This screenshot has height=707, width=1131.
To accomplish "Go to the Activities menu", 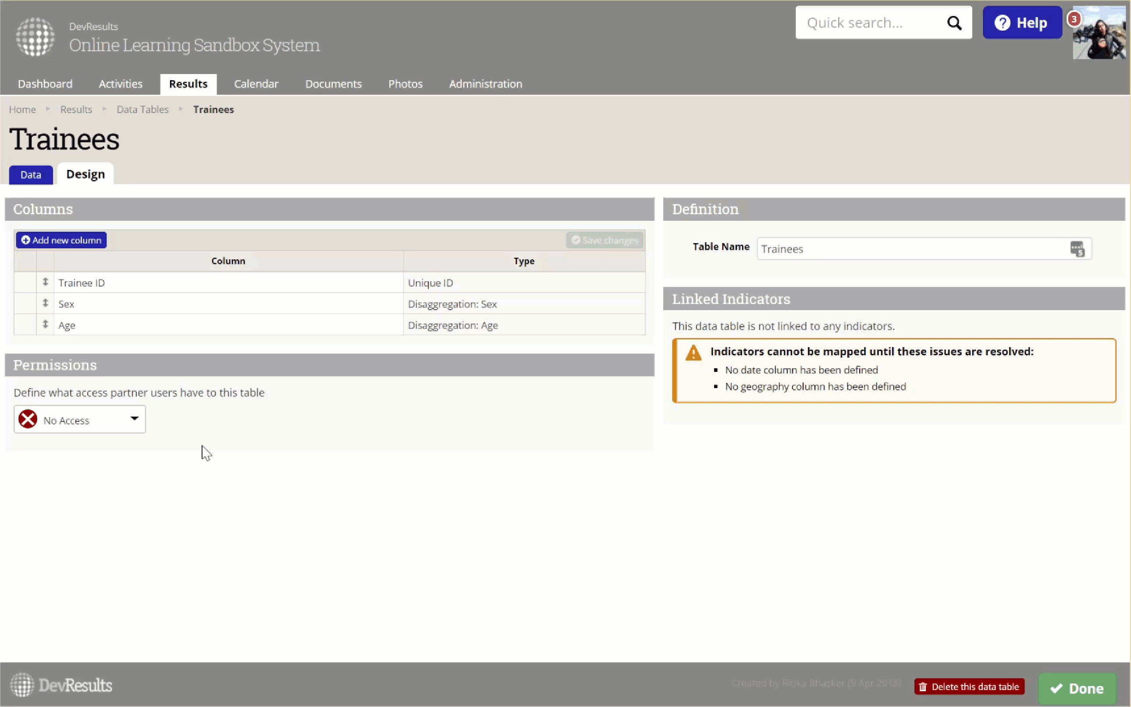I will tap(120, 84).
